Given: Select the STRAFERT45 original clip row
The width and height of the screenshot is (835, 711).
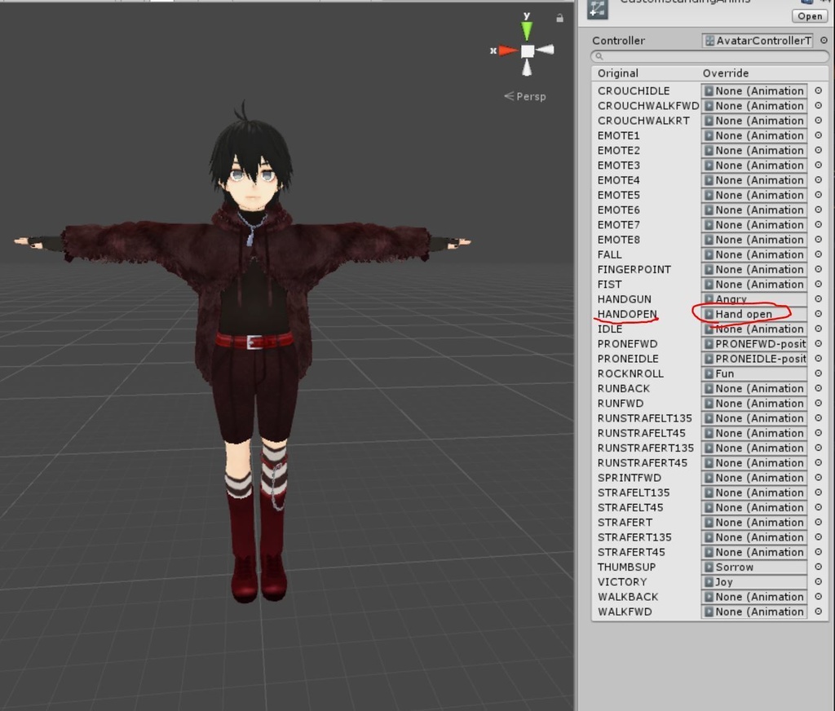Looking at the screenshot, I should point(631,552).
